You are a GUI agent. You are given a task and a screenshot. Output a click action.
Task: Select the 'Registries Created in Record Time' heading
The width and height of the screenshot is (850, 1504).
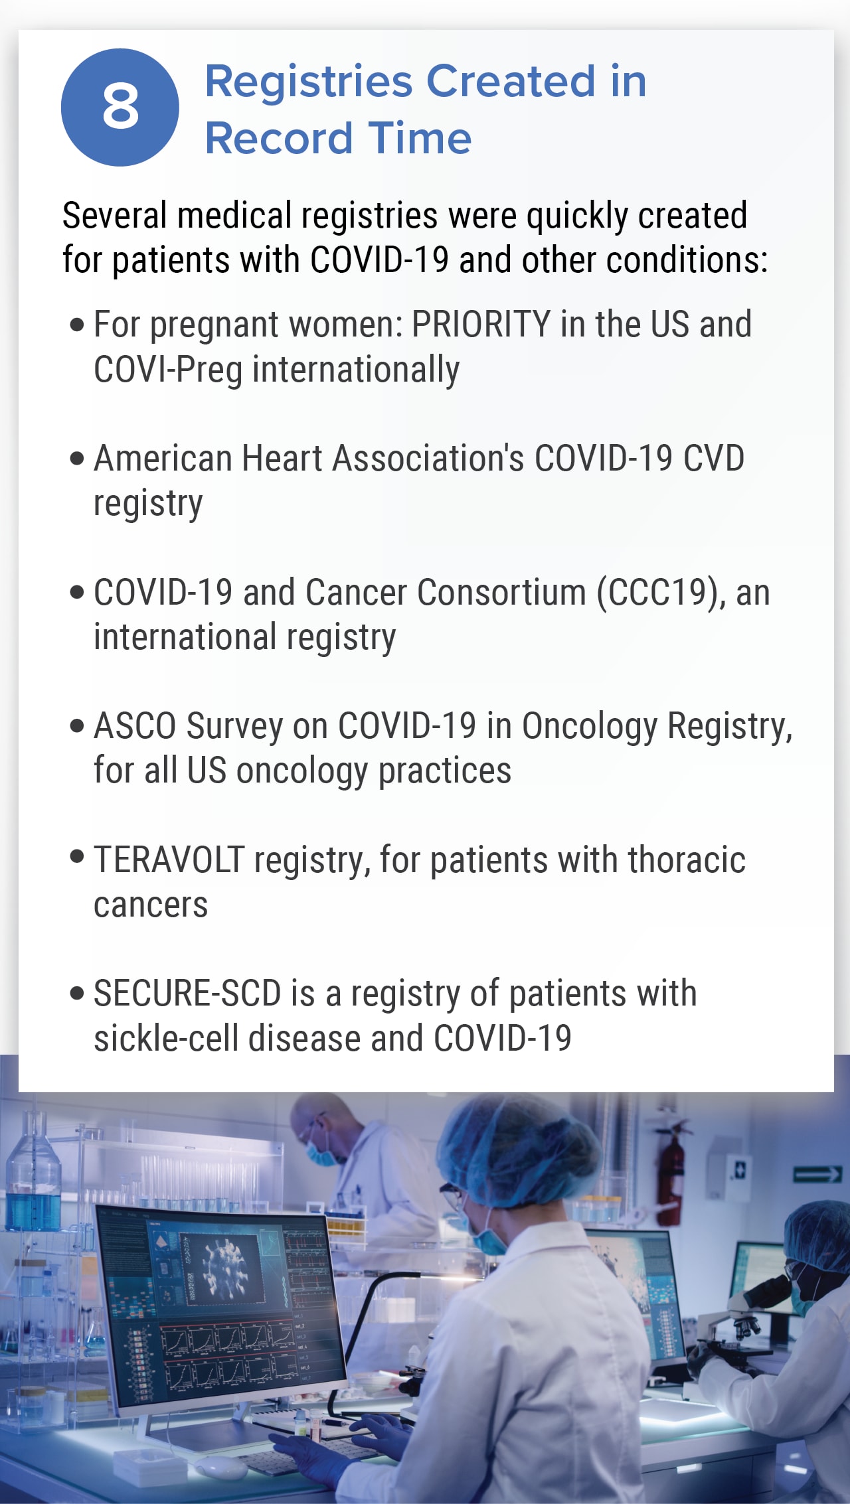(x=425, y=110)
